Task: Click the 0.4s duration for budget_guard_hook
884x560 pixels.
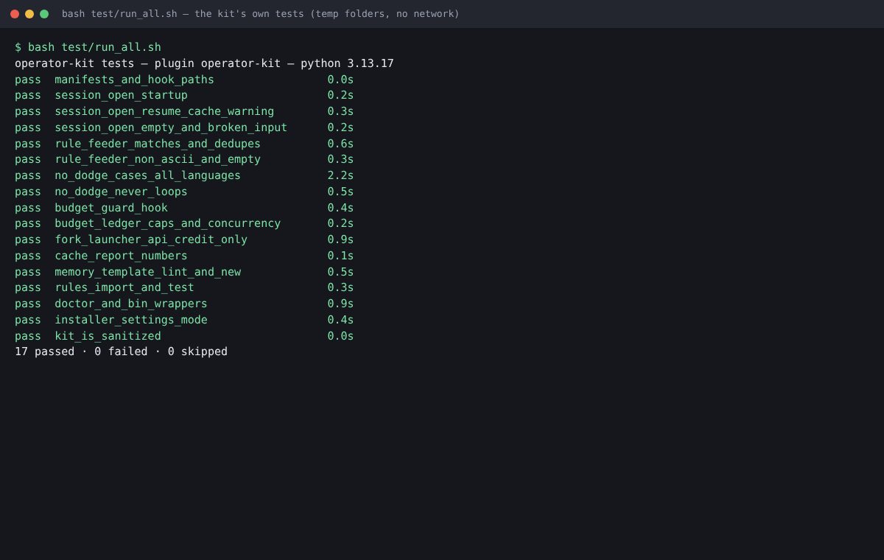Action: coord(340,208)
